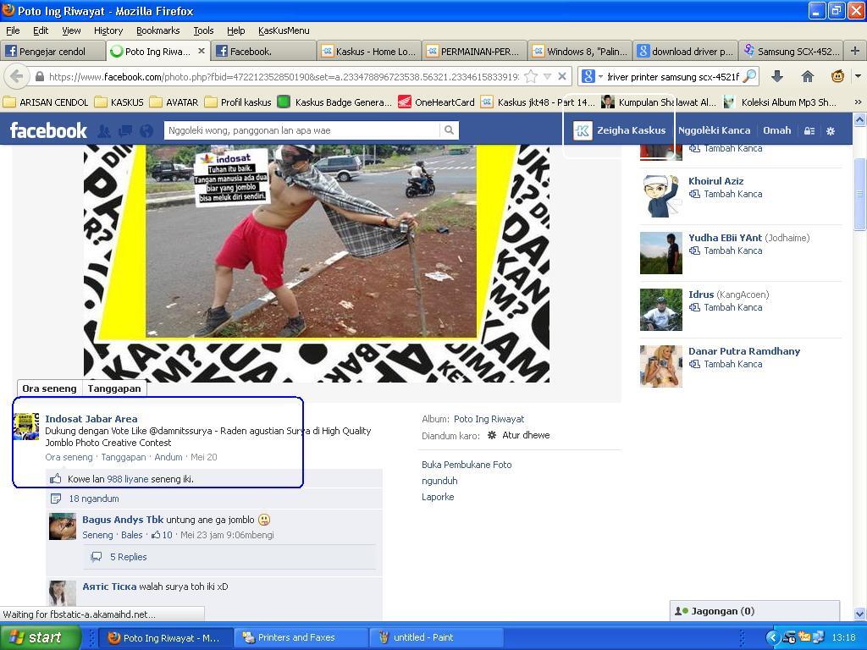867x650 pixels.
Task: Open the search engine dropdown arrow
Action: coord(600,76)
